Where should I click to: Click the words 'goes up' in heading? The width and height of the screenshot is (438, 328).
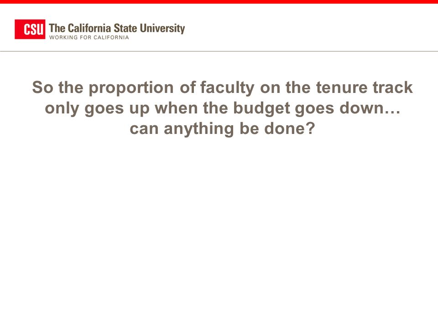pyautogui.click(x=117, y=108)
